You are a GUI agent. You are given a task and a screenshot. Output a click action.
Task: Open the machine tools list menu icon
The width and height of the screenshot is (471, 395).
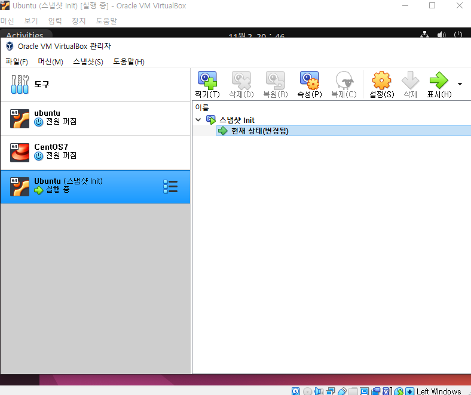(170, 187)
